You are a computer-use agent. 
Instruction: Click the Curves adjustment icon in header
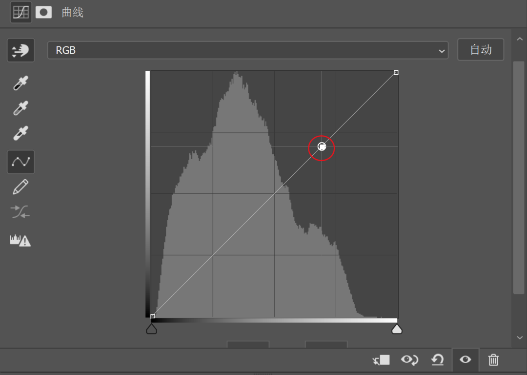click(x=21, y=12)
